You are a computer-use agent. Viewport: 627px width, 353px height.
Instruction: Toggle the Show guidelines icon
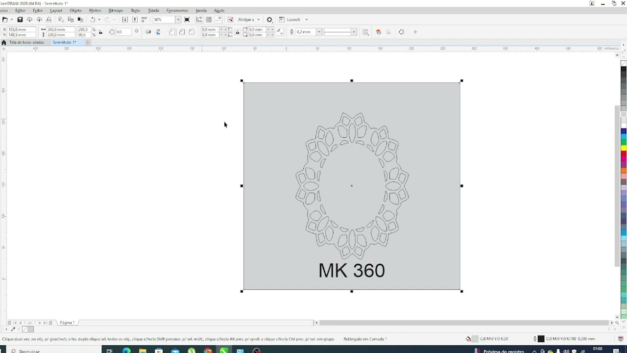tap(218, 20)
